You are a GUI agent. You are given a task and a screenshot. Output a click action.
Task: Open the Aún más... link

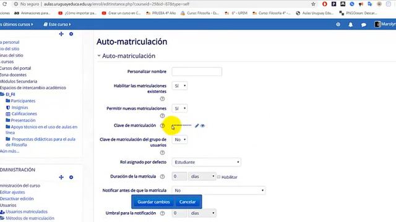pos(10,151)
